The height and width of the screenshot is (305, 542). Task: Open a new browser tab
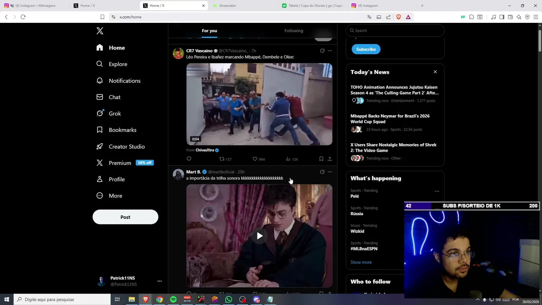click(422, 6)
